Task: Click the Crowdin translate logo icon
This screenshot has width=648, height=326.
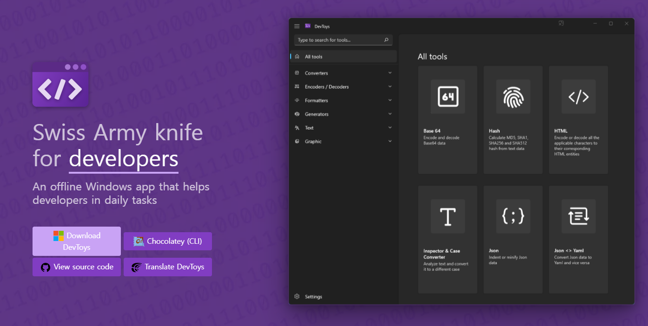Action: tap(136, 267)
